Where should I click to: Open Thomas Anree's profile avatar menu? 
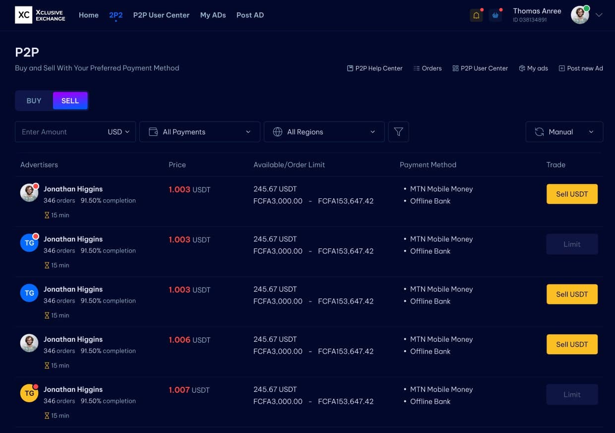pyautogui.click(x=580, y=15)
